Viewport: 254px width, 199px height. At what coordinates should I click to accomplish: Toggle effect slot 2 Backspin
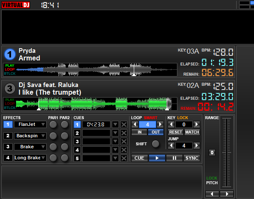pyautogui.click(x=8, y=136)
